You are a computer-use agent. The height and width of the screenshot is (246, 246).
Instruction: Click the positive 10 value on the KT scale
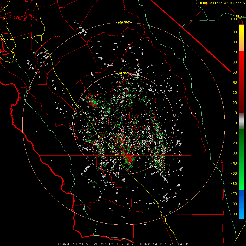(x=235, y=113)
